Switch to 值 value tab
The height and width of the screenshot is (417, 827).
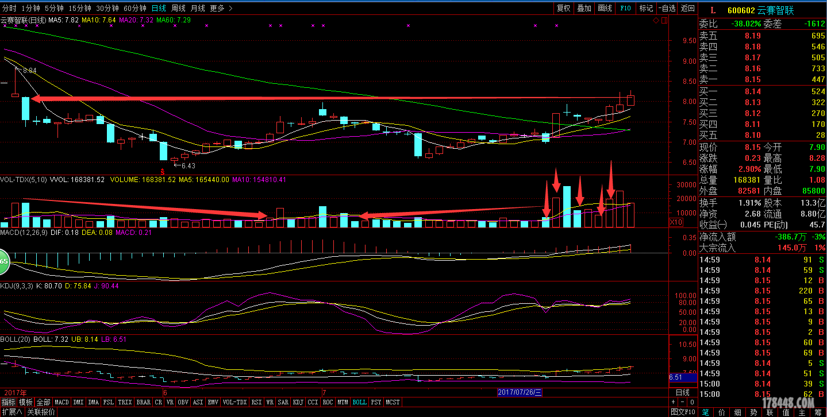coord(786,412)
